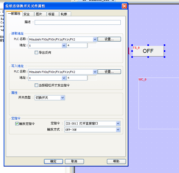Click 设置... button in 写入地址 section

coord(109,72)
